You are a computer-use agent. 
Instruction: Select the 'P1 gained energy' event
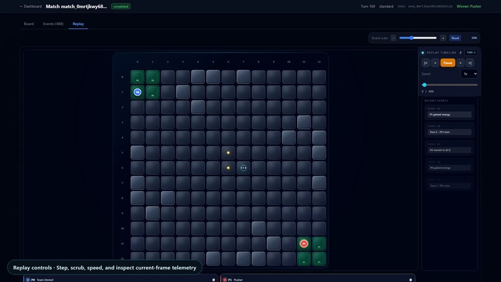pos(449,112)
